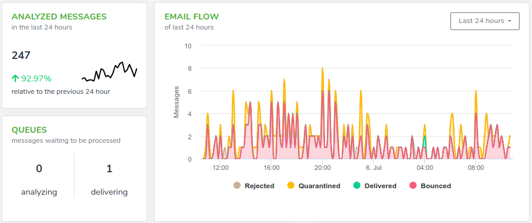Click the 12:00 label on time axis
532x223 pixels.
(x=220, y=167)
